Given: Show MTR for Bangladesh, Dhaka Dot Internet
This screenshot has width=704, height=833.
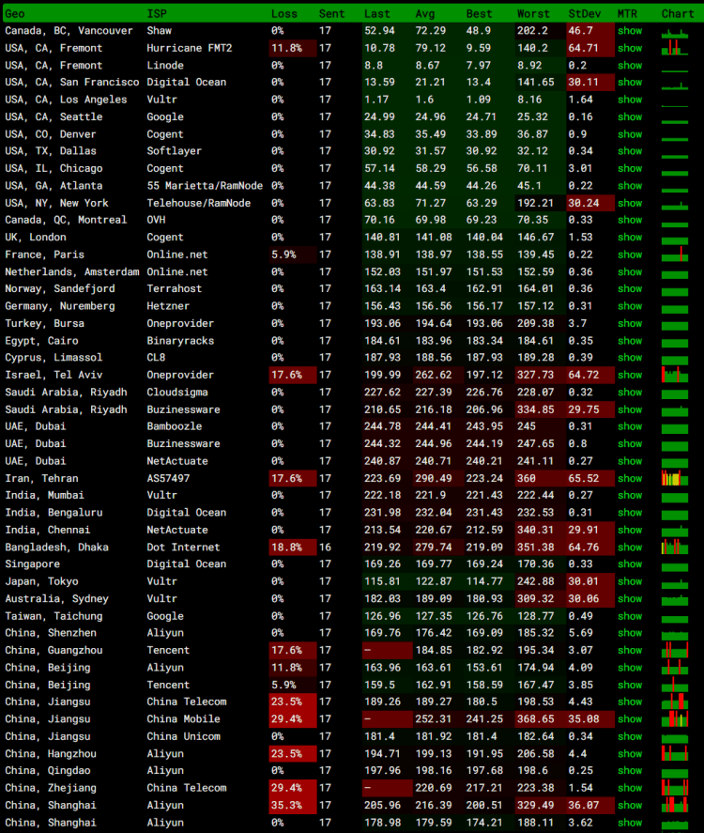Looking at the screenshot, I should [630, 548].
